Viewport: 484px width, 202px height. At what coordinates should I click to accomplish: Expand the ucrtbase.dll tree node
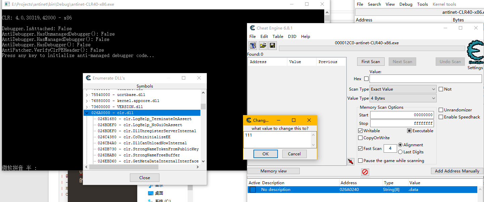[87, 95]
